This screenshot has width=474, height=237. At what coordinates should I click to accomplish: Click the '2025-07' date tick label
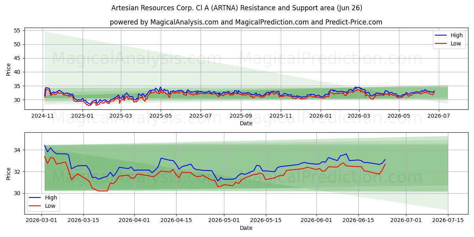[200, 116]
